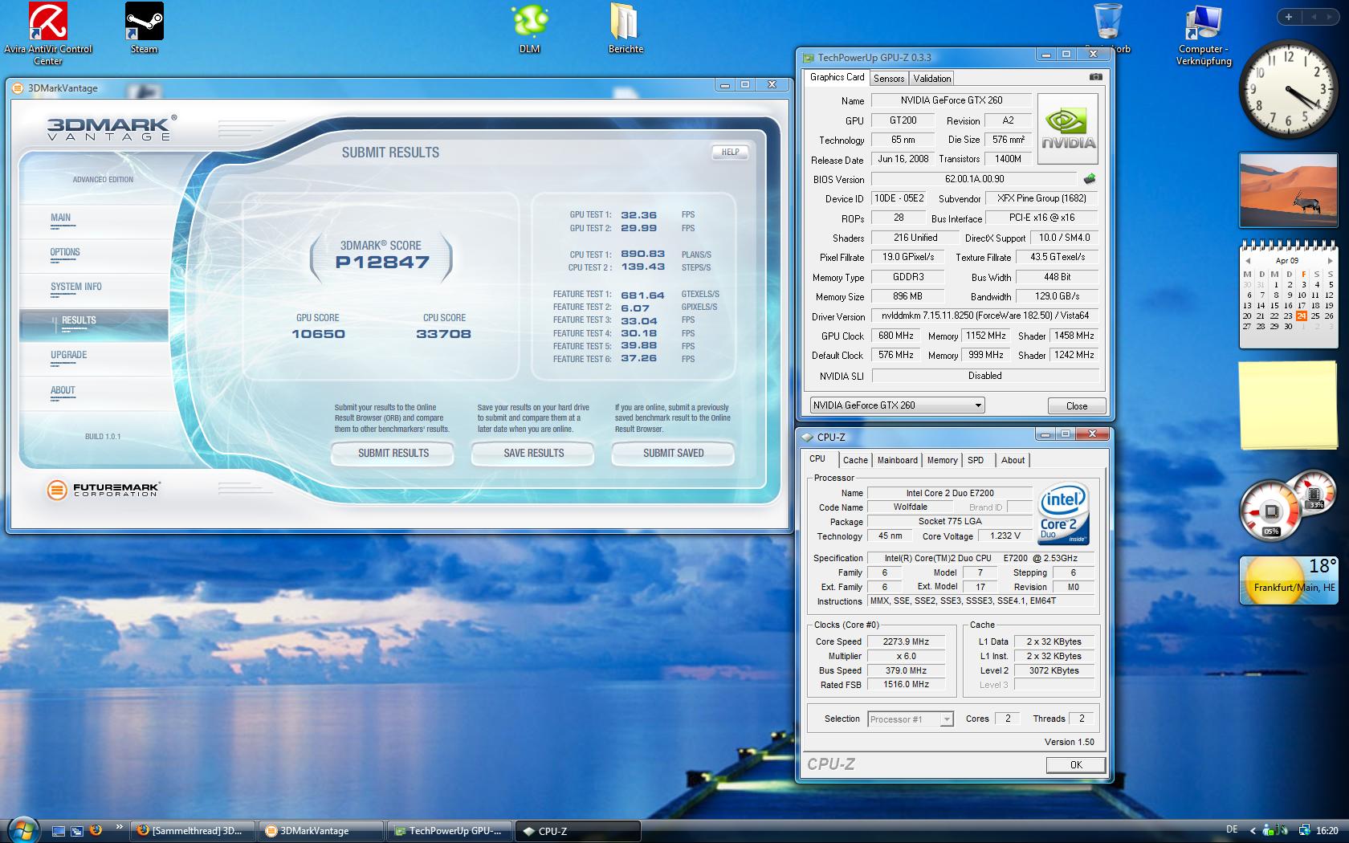Click the BIOS save chip icon

[1090, 179]
